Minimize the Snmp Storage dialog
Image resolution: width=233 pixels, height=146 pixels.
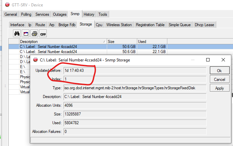[x=193, y=60]
